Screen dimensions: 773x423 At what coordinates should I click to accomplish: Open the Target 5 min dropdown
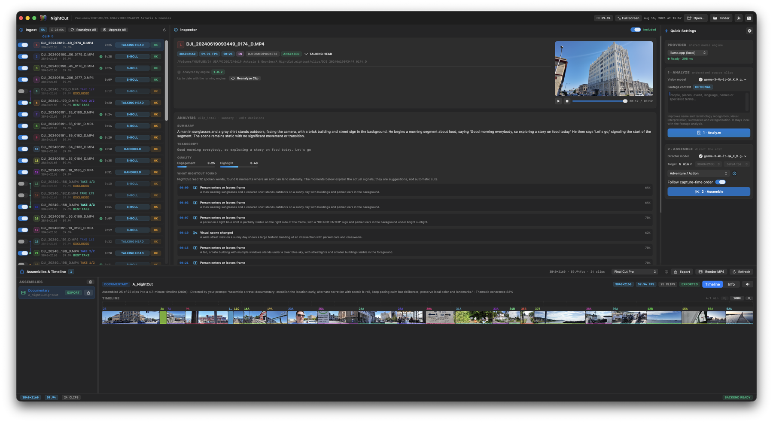[685, 164]
